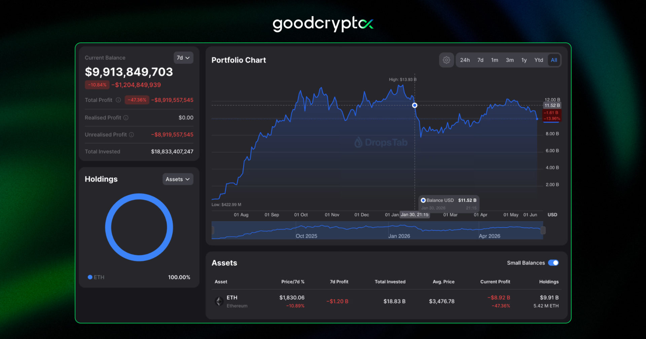The width and height of the screenshot is (646, 339).
Task: Click the DropsTab watermark icon on the chart
Action: (358, 142)
